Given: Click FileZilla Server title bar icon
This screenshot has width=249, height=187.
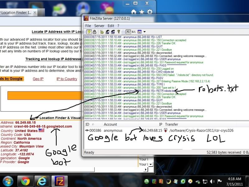Looking at the screenshot, I should (86, 18).
